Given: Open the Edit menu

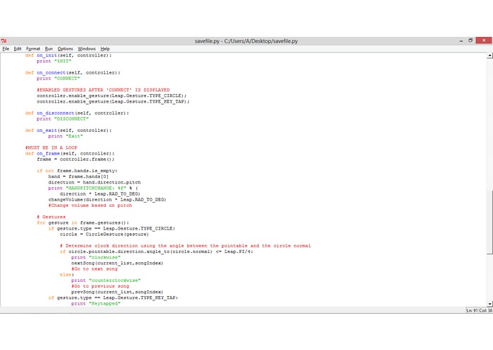Looking at the screenshot, I should 18,49.
